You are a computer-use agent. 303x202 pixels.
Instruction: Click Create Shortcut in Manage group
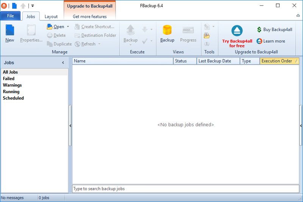(94, 27)
